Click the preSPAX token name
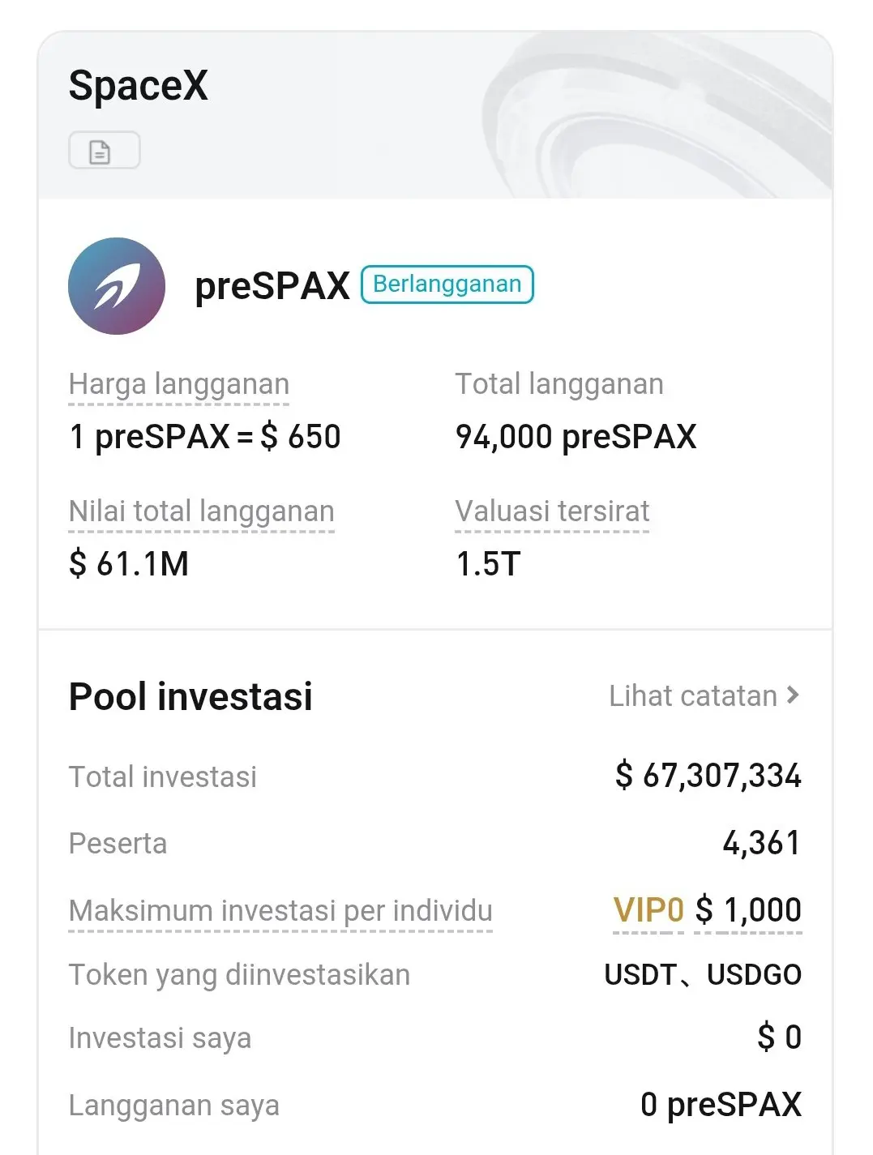 [272, 286]
